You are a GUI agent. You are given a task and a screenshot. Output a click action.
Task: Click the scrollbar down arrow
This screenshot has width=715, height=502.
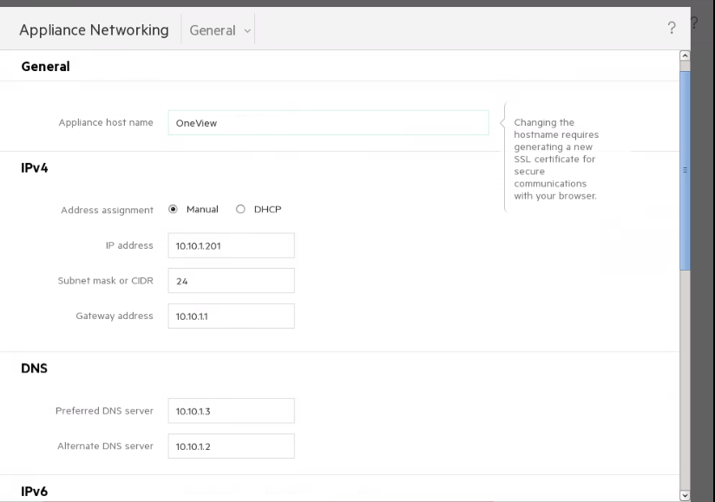point(685,495)
